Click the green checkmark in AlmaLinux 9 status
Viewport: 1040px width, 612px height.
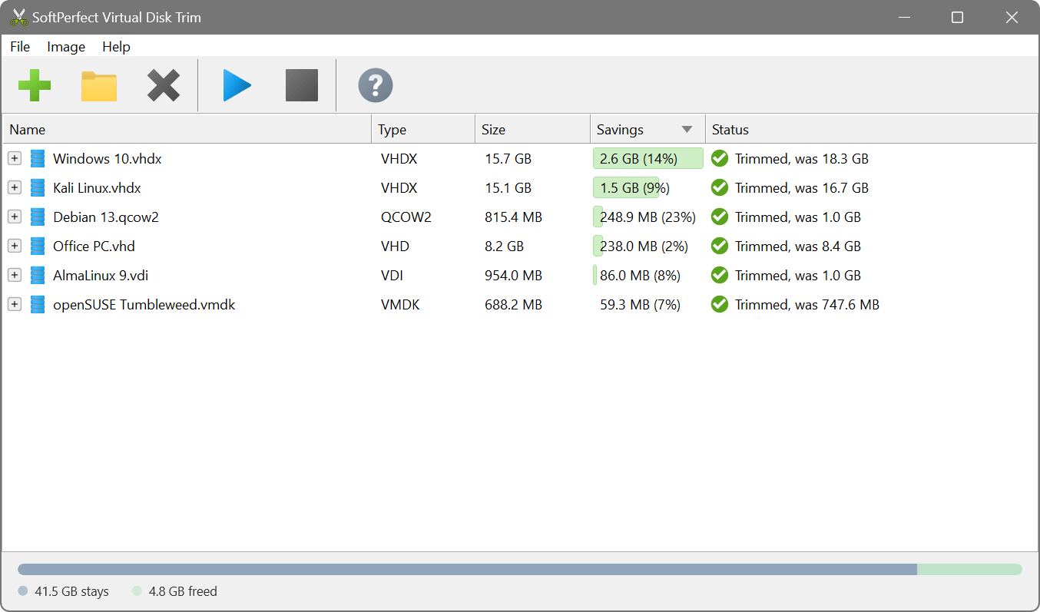tap(720, 276)
